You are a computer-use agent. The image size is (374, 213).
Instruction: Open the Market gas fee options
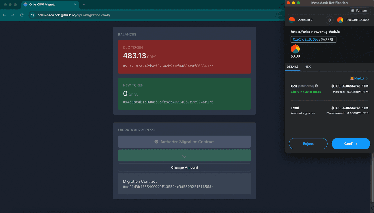click(x=359, y=79)
